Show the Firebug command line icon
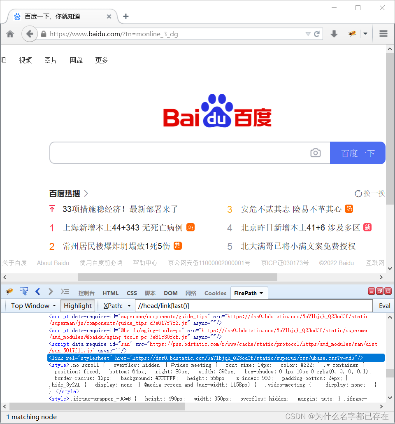 point(65,291)
